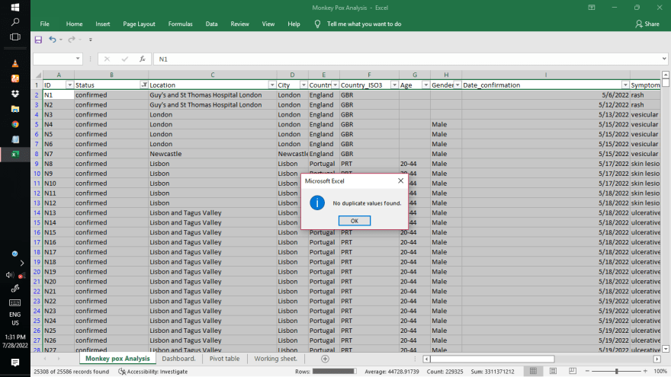Image resolution: width=671 pixels, height=377 pixels.
Task: Switch to the Insert tab
Action: click(x=103, y=24)
